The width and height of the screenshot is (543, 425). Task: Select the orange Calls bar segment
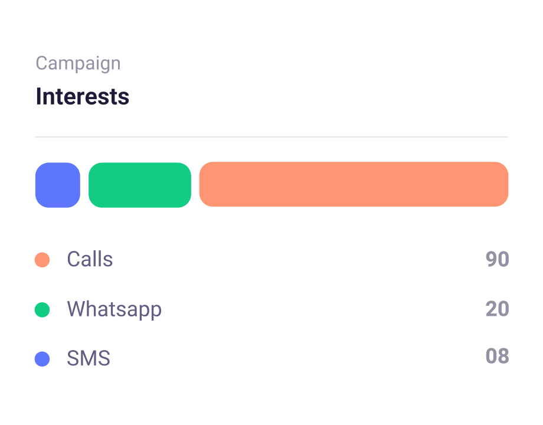click(354, 184)
